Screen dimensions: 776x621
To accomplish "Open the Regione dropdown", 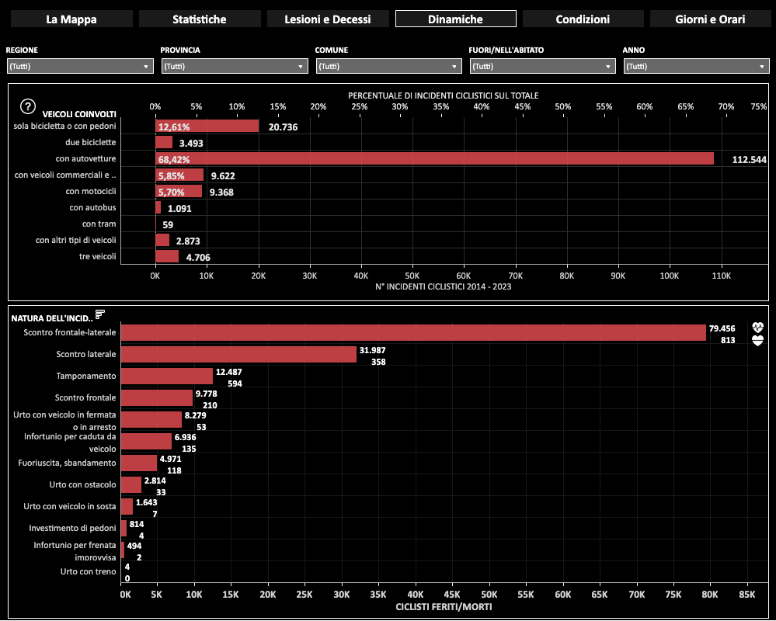I will [x=80, y=67].
